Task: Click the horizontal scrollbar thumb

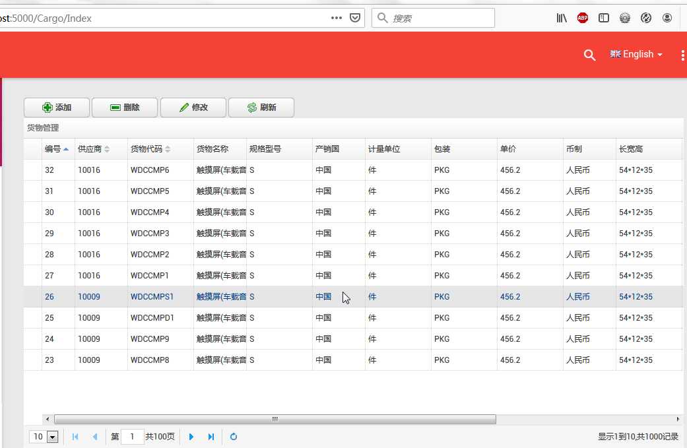Action: [x=275, y=419]
